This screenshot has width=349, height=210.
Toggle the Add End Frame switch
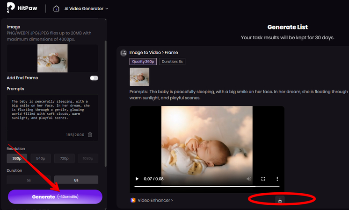pyautogui.click(x=94, y=78)
